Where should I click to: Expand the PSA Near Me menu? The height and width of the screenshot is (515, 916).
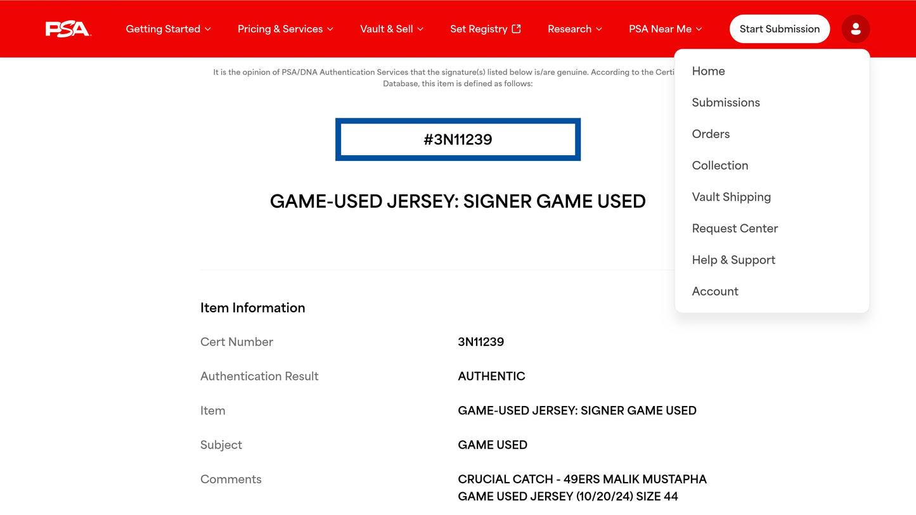point(666,29)
